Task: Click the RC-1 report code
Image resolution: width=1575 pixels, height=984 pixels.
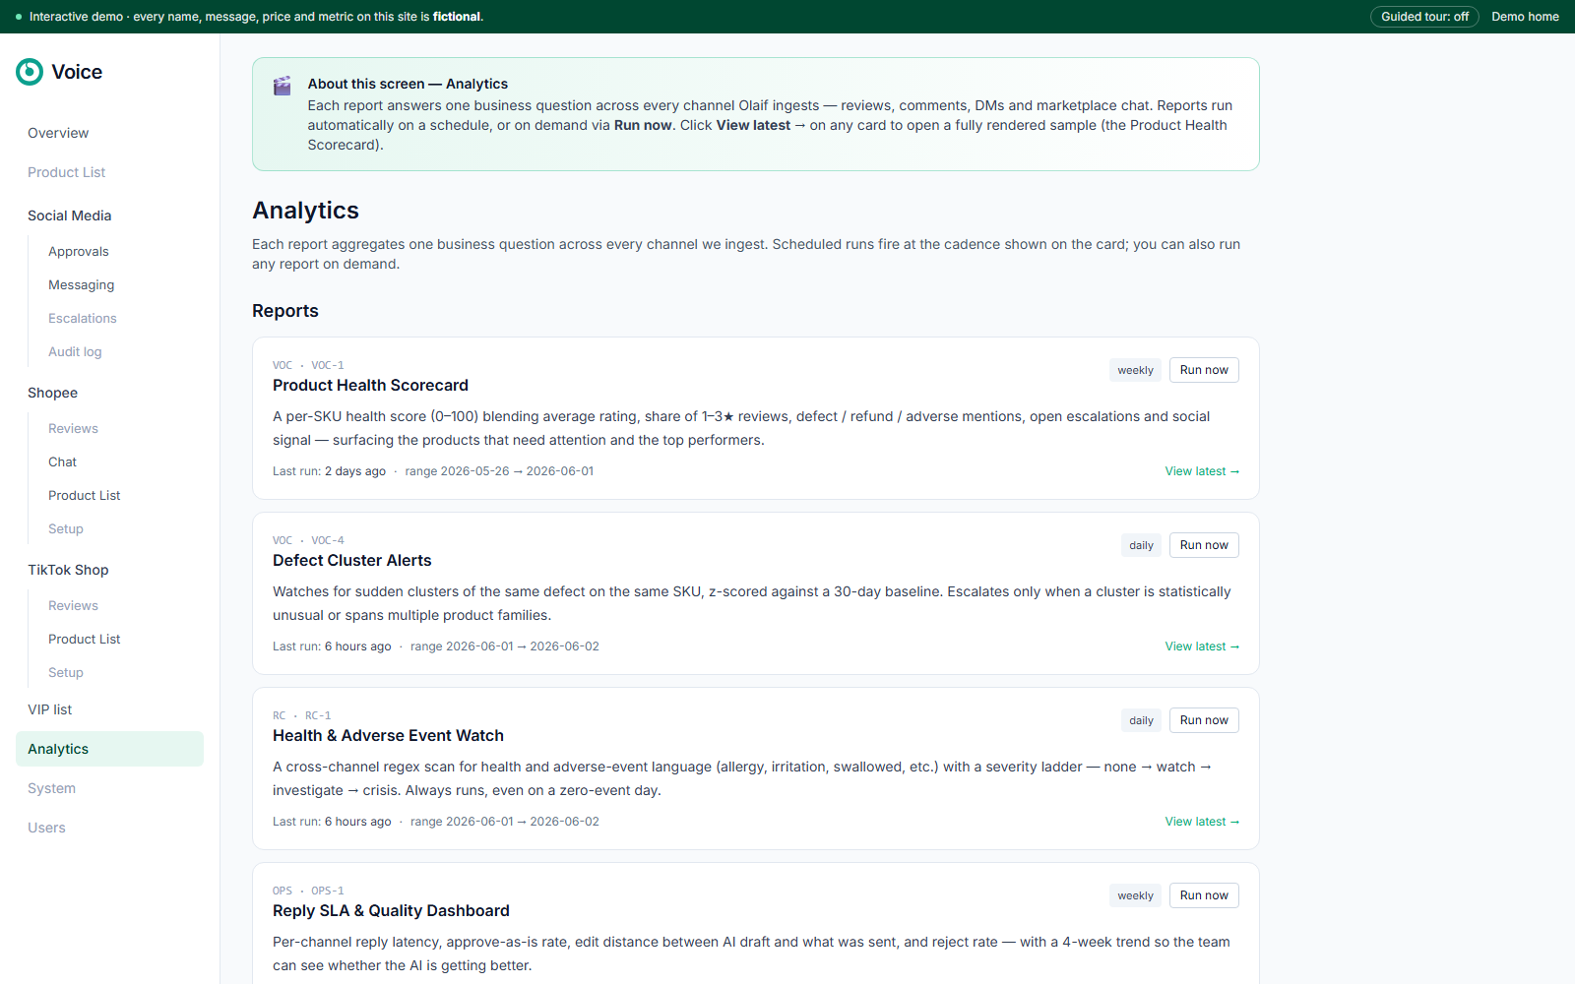Action: (x=318, y=715)
